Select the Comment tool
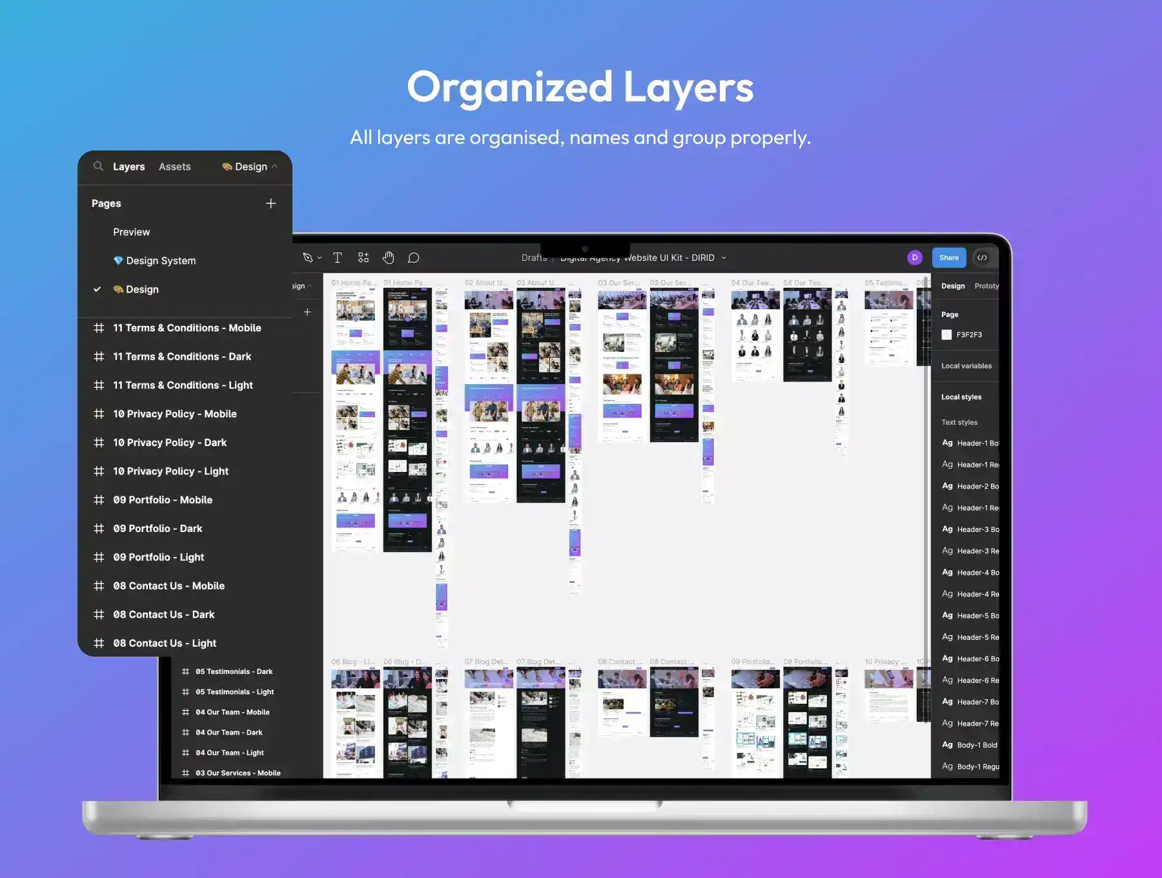The image size is (1162, 878). tap(414, 258)
